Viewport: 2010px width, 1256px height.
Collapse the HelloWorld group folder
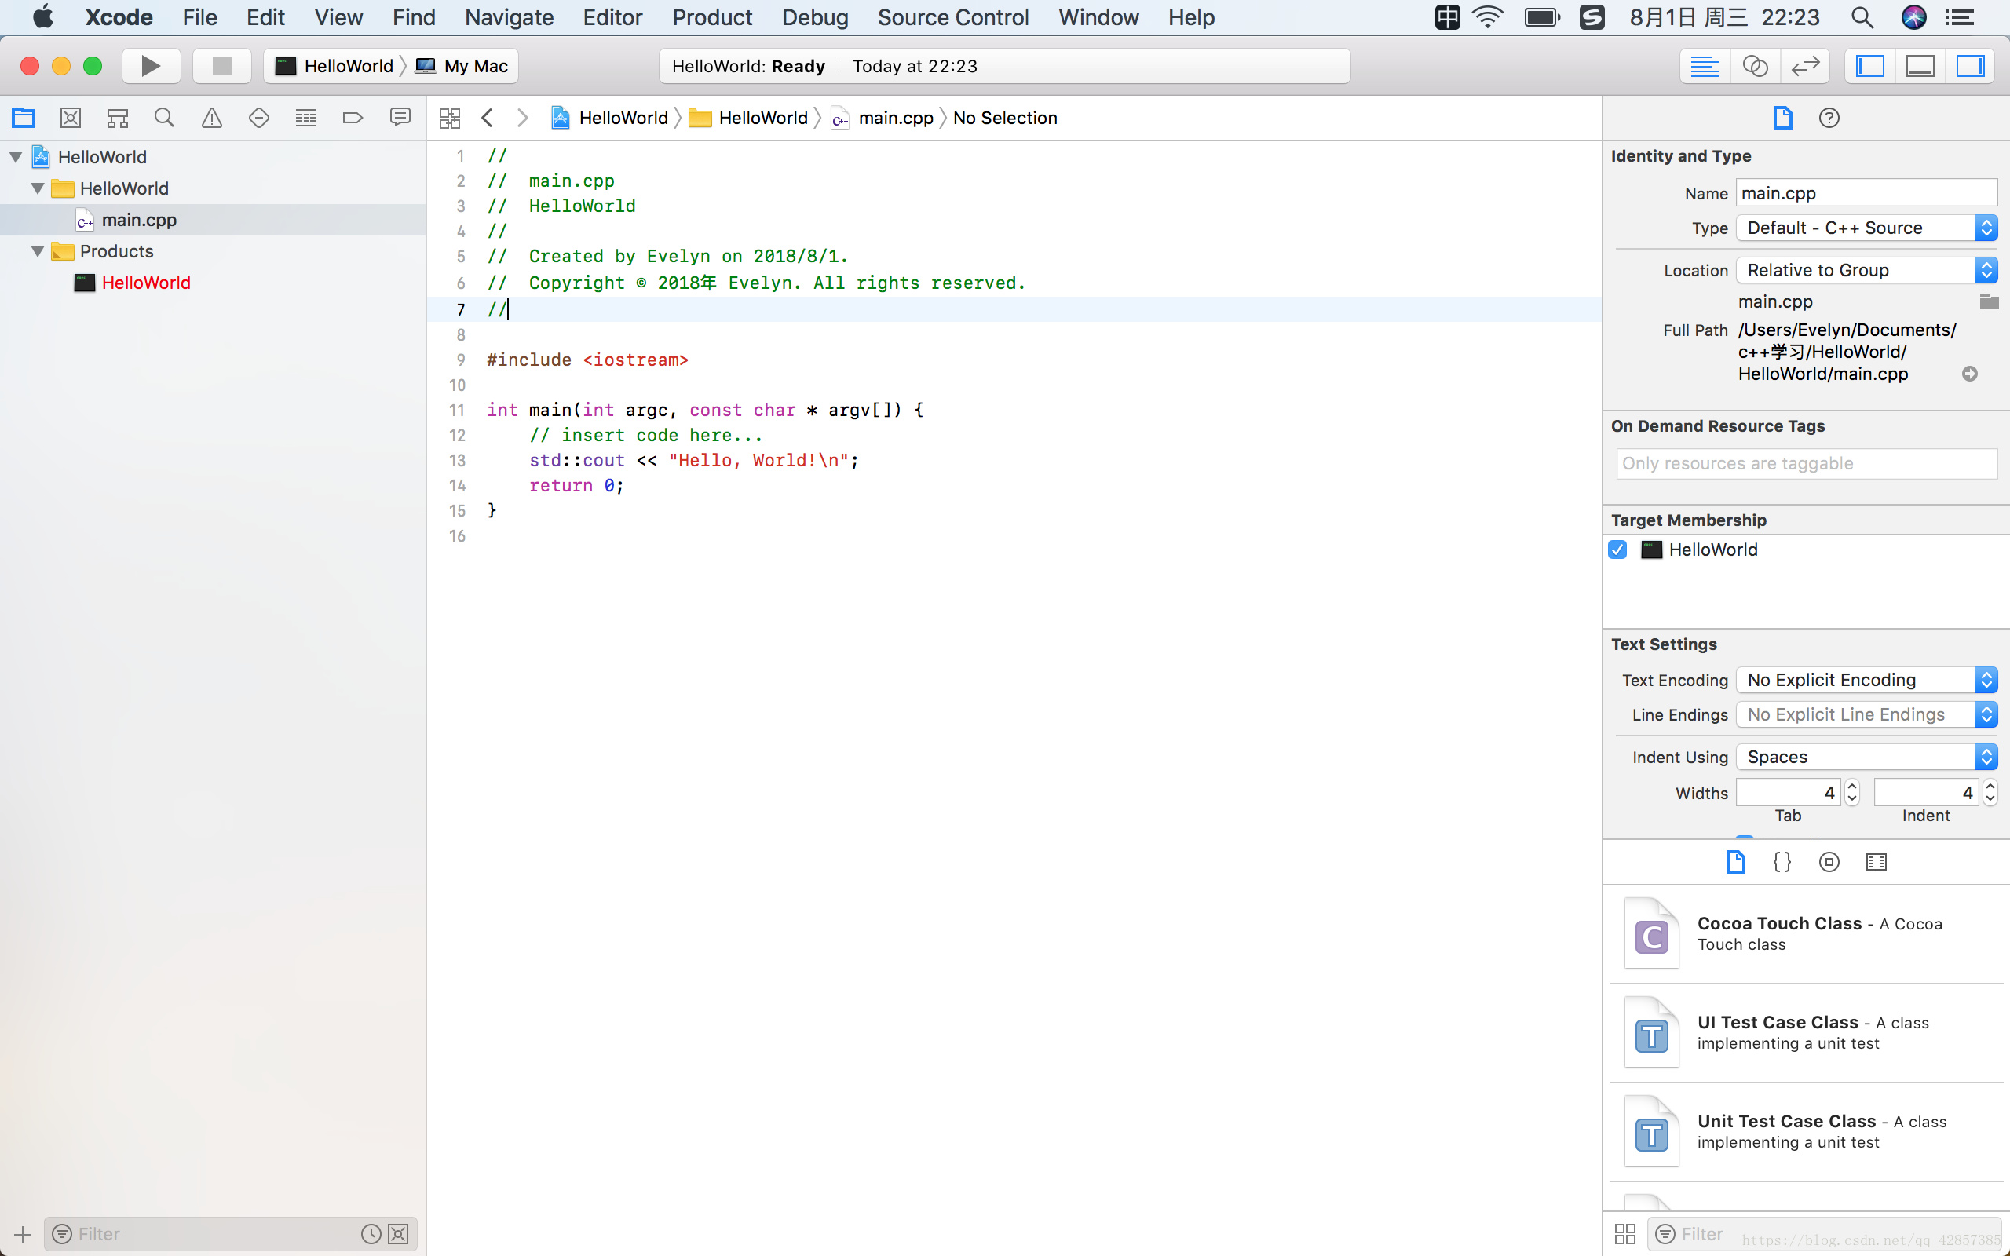(38, 188)
